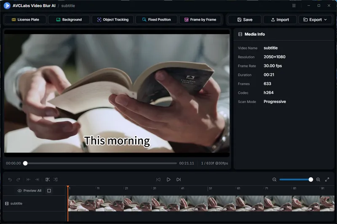Click the timeline thumbnail at frame 31
This screenshot has height=224, width=337.
point(166,203)
